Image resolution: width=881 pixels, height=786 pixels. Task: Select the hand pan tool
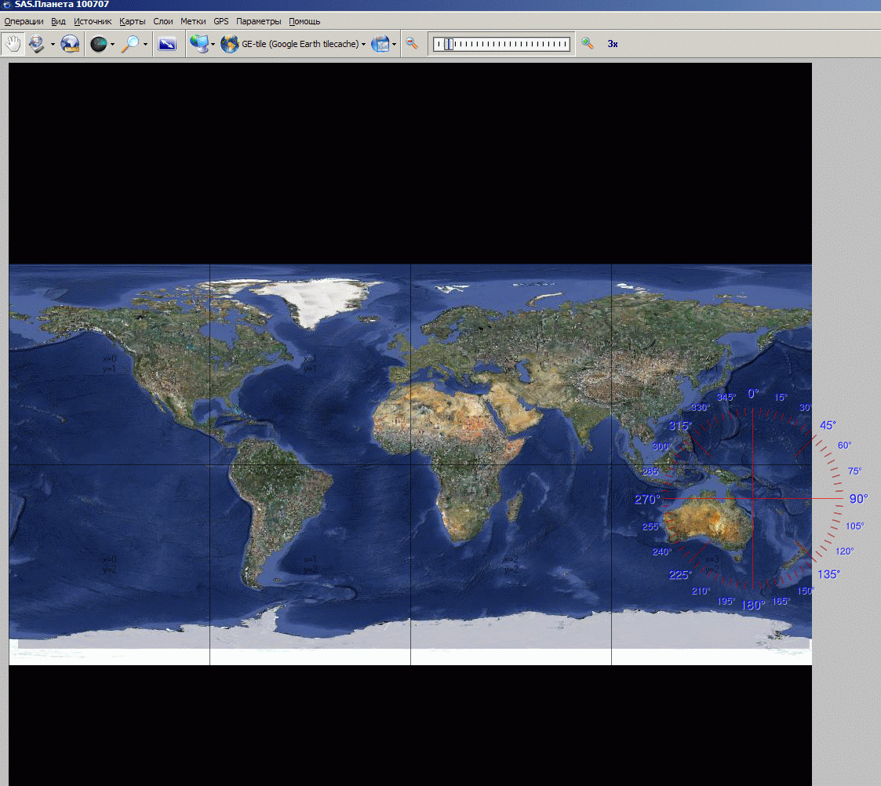[13, 44]
